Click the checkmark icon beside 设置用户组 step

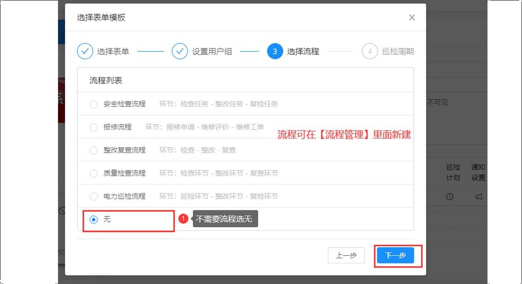(x=180, y=51)
